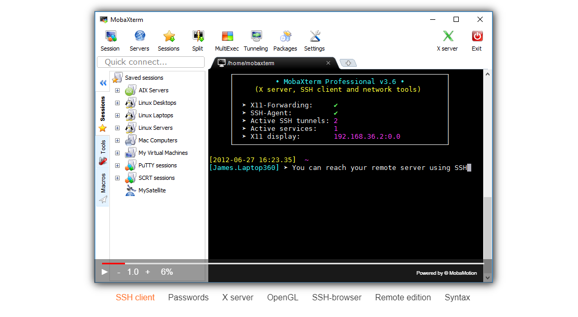The height and width of the screenshot is (317, 578).
Task: Collapse the sidebar with double-arrow button
Action: (103, 83)
